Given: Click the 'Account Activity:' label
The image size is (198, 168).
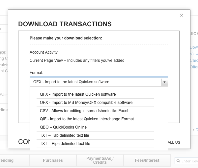Looking at the screenshot, I should (x=44, y=52).
